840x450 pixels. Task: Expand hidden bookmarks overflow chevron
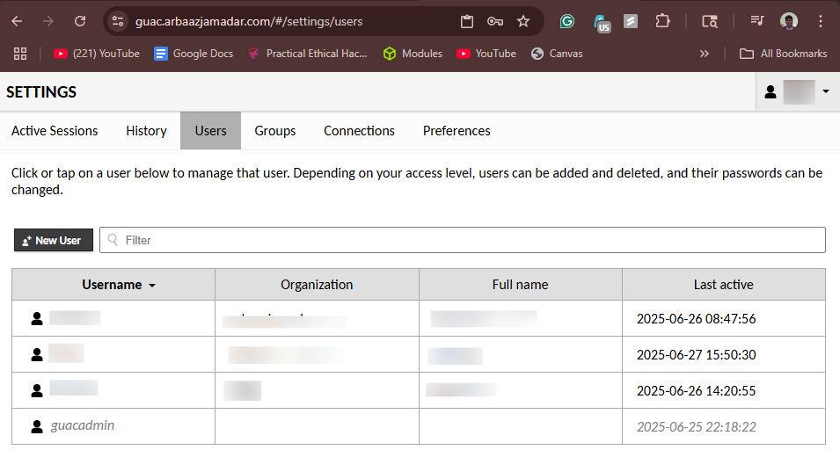[704, 54]
